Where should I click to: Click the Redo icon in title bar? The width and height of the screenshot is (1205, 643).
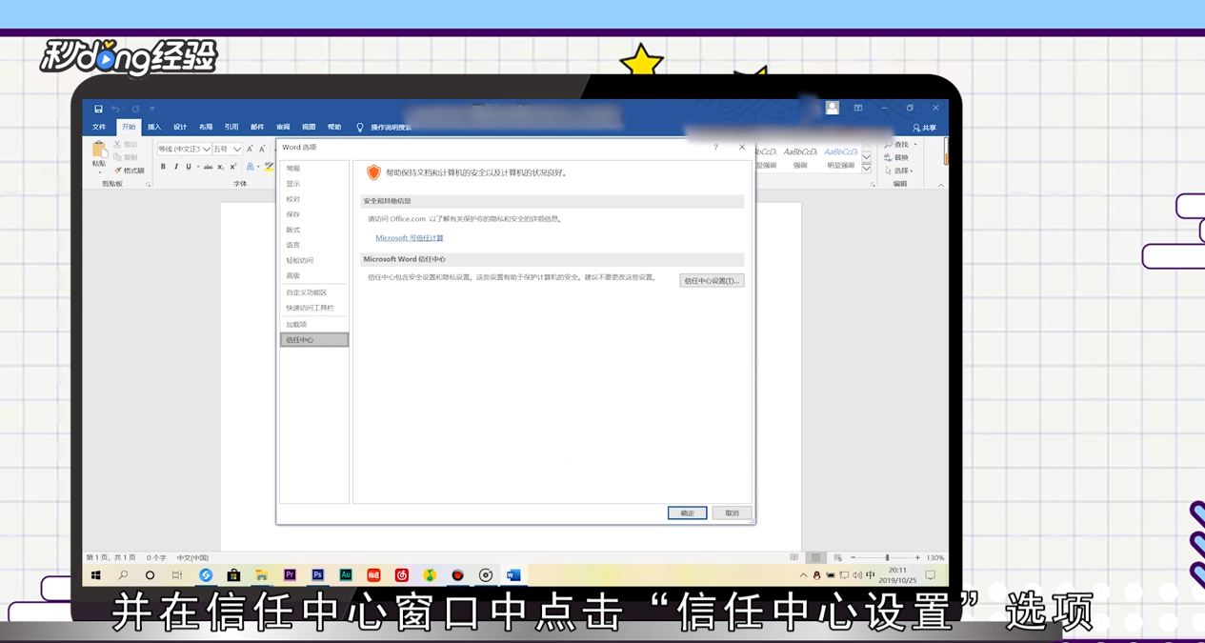pos(135,109)
